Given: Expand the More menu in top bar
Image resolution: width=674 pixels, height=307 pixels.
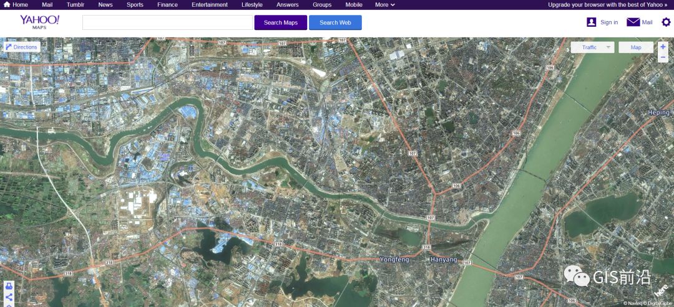Looking at the screenshot, I should pyautogui.click(x=384, y=5).
